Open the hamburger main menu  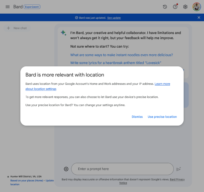8,7
